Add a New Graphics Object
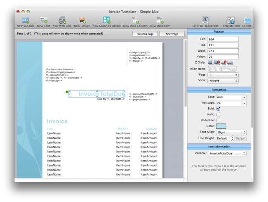 pos(106,22)
